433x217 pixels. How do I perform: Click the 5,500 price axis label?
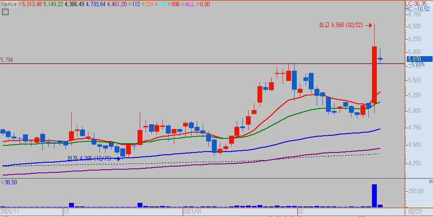point(414,80)
